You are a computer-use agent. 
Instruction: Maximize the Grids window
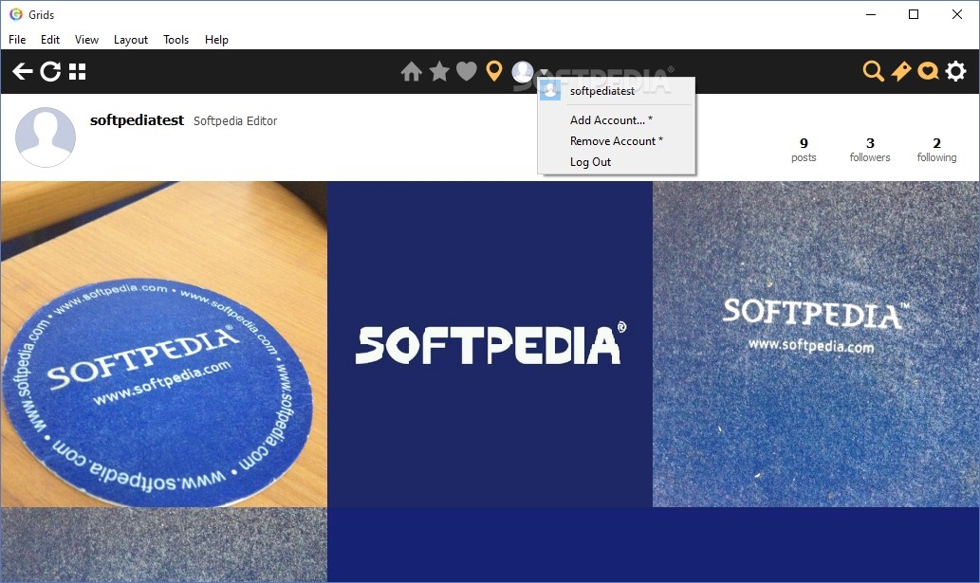click(x=914, y=14)
